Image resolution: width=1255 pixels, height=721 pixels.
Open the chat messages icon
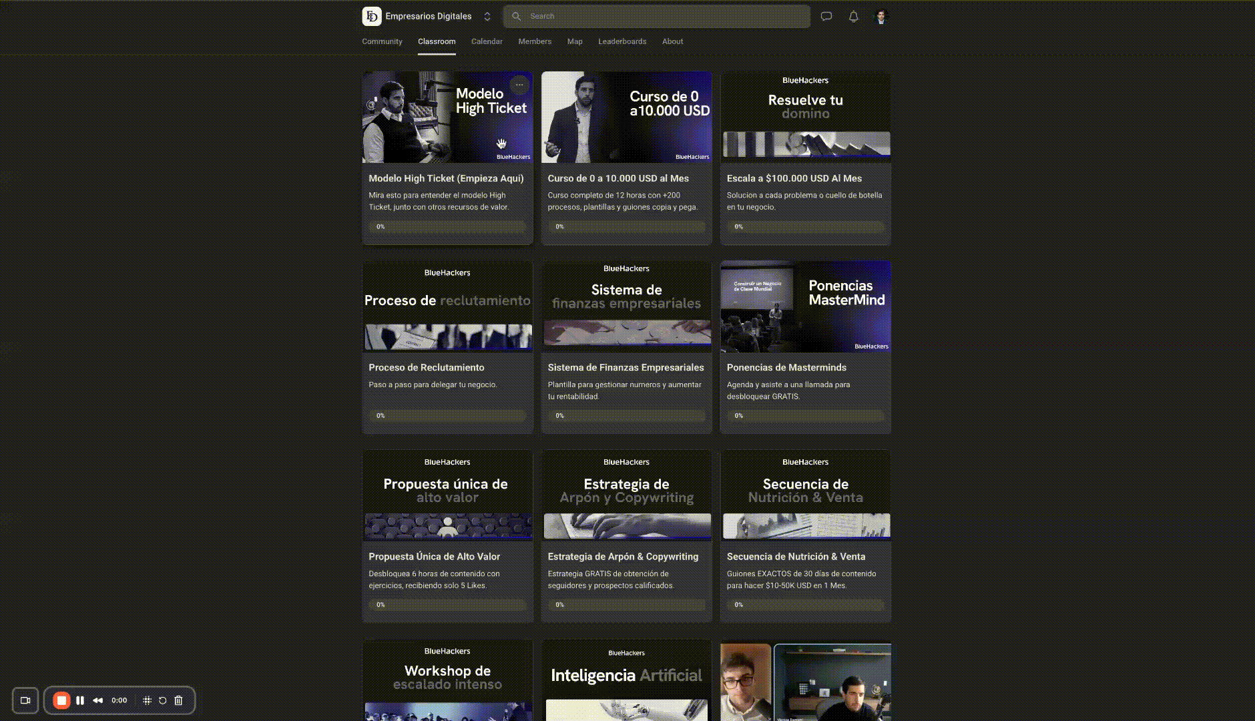coord(826,16)
